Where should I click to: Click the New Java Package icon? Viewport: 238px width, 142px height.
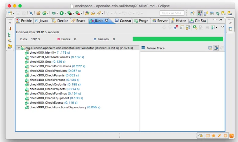pos(38,13)
